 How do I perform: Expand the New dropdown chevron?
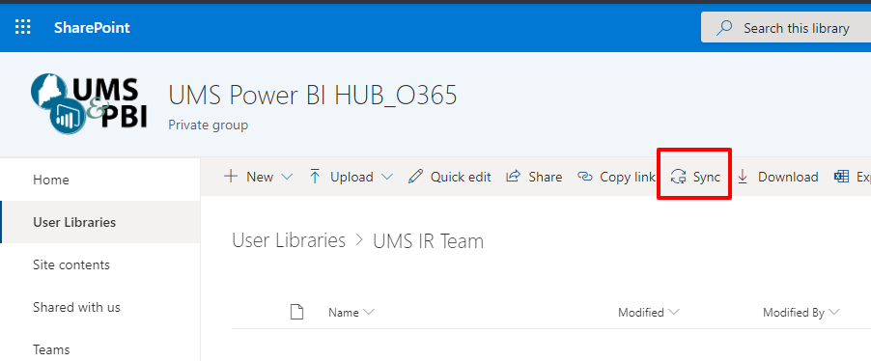[287, 178]
